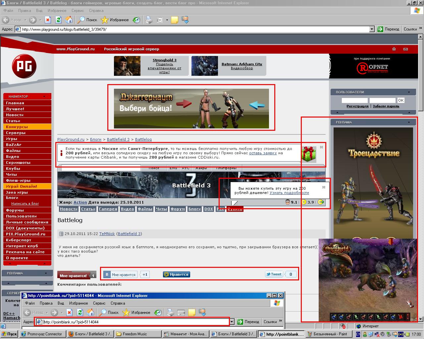Screen dimensions: 424x339
Task: Click the green gift box icon
Action: (x=308, y=154)
